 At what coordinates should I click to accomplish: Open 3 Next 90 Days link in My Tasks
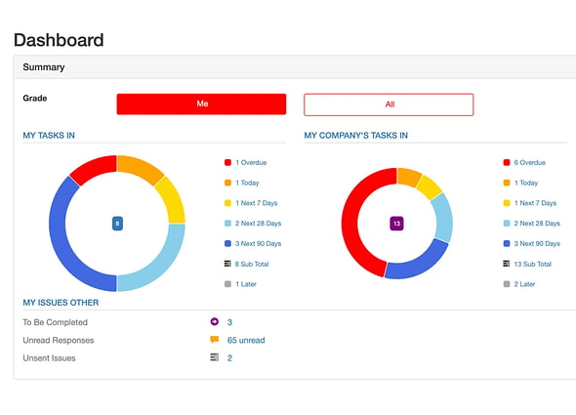259,243
